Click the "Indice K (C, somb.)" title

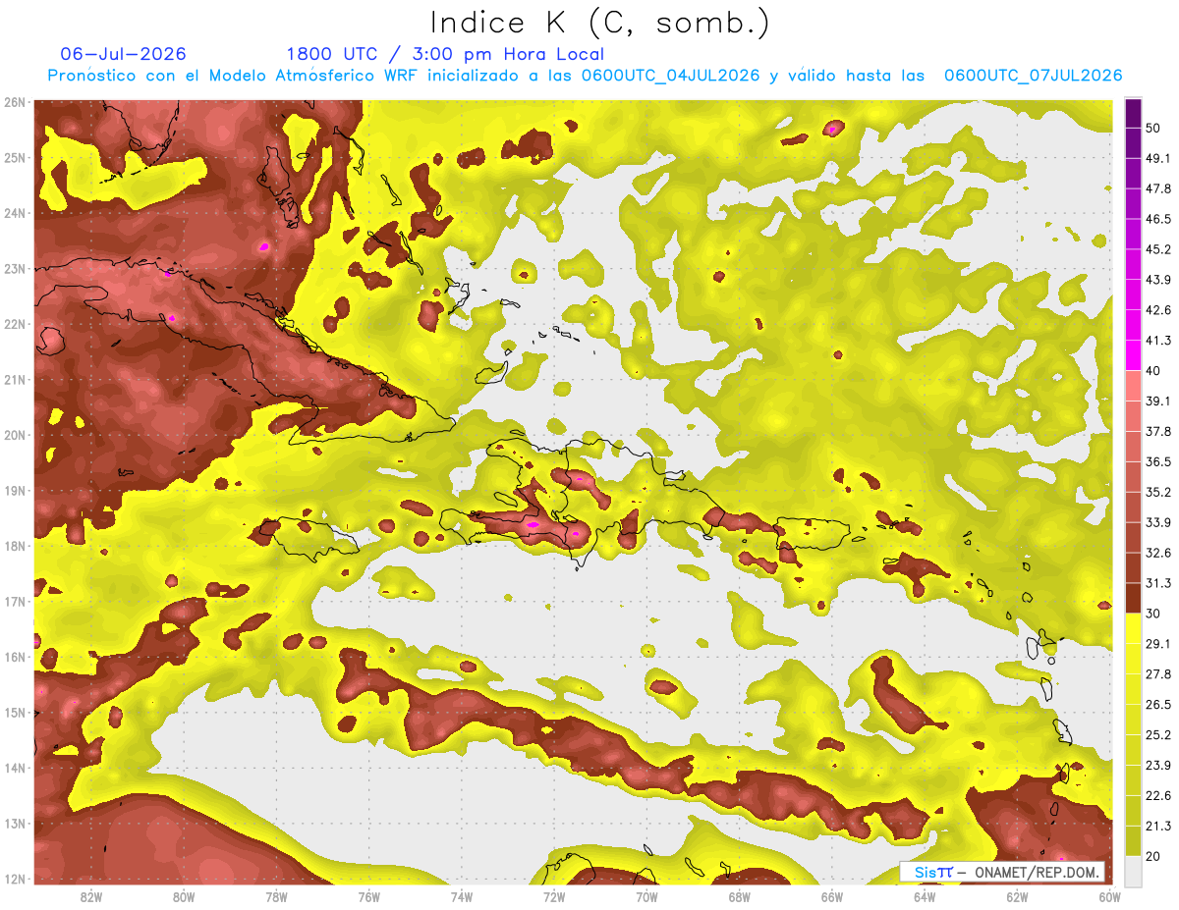point(600,23)
